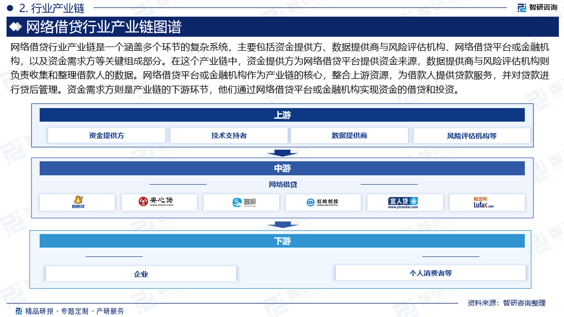Image resolution: width=564 pixels, height=317 pixels.
Task: Click the 企业 box
Action: (x=141, y=274)
